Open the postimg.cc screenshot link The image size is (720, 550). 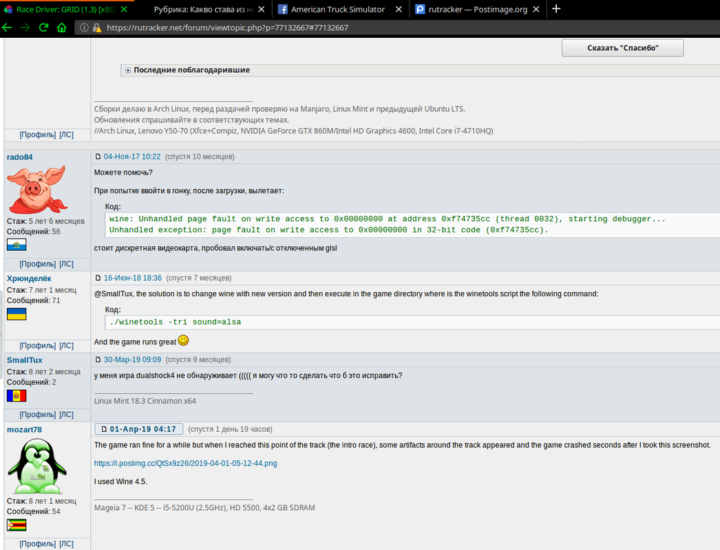point(186,463)
